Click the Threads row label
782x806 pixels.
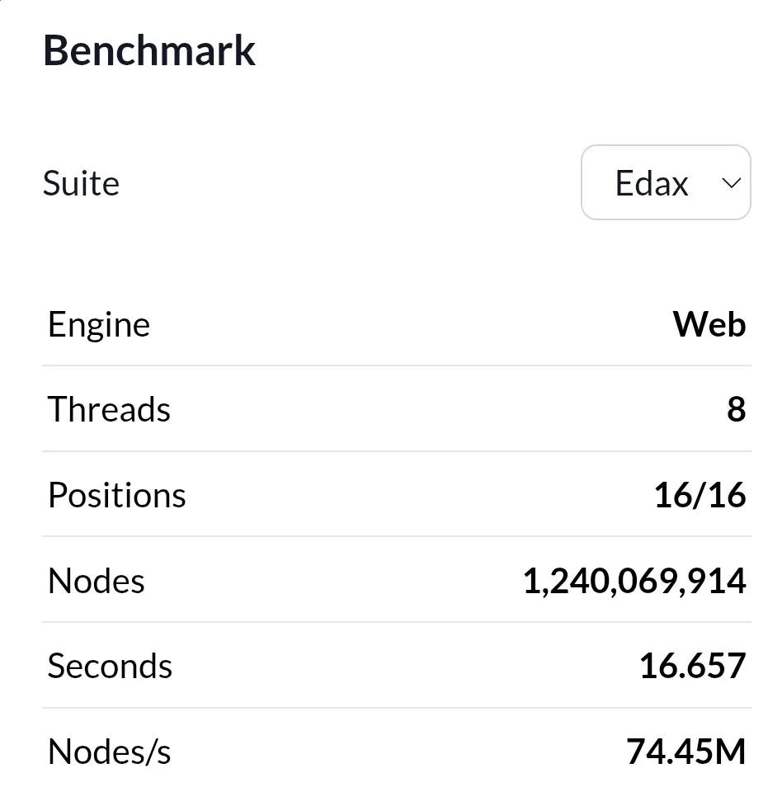point(109,409)
